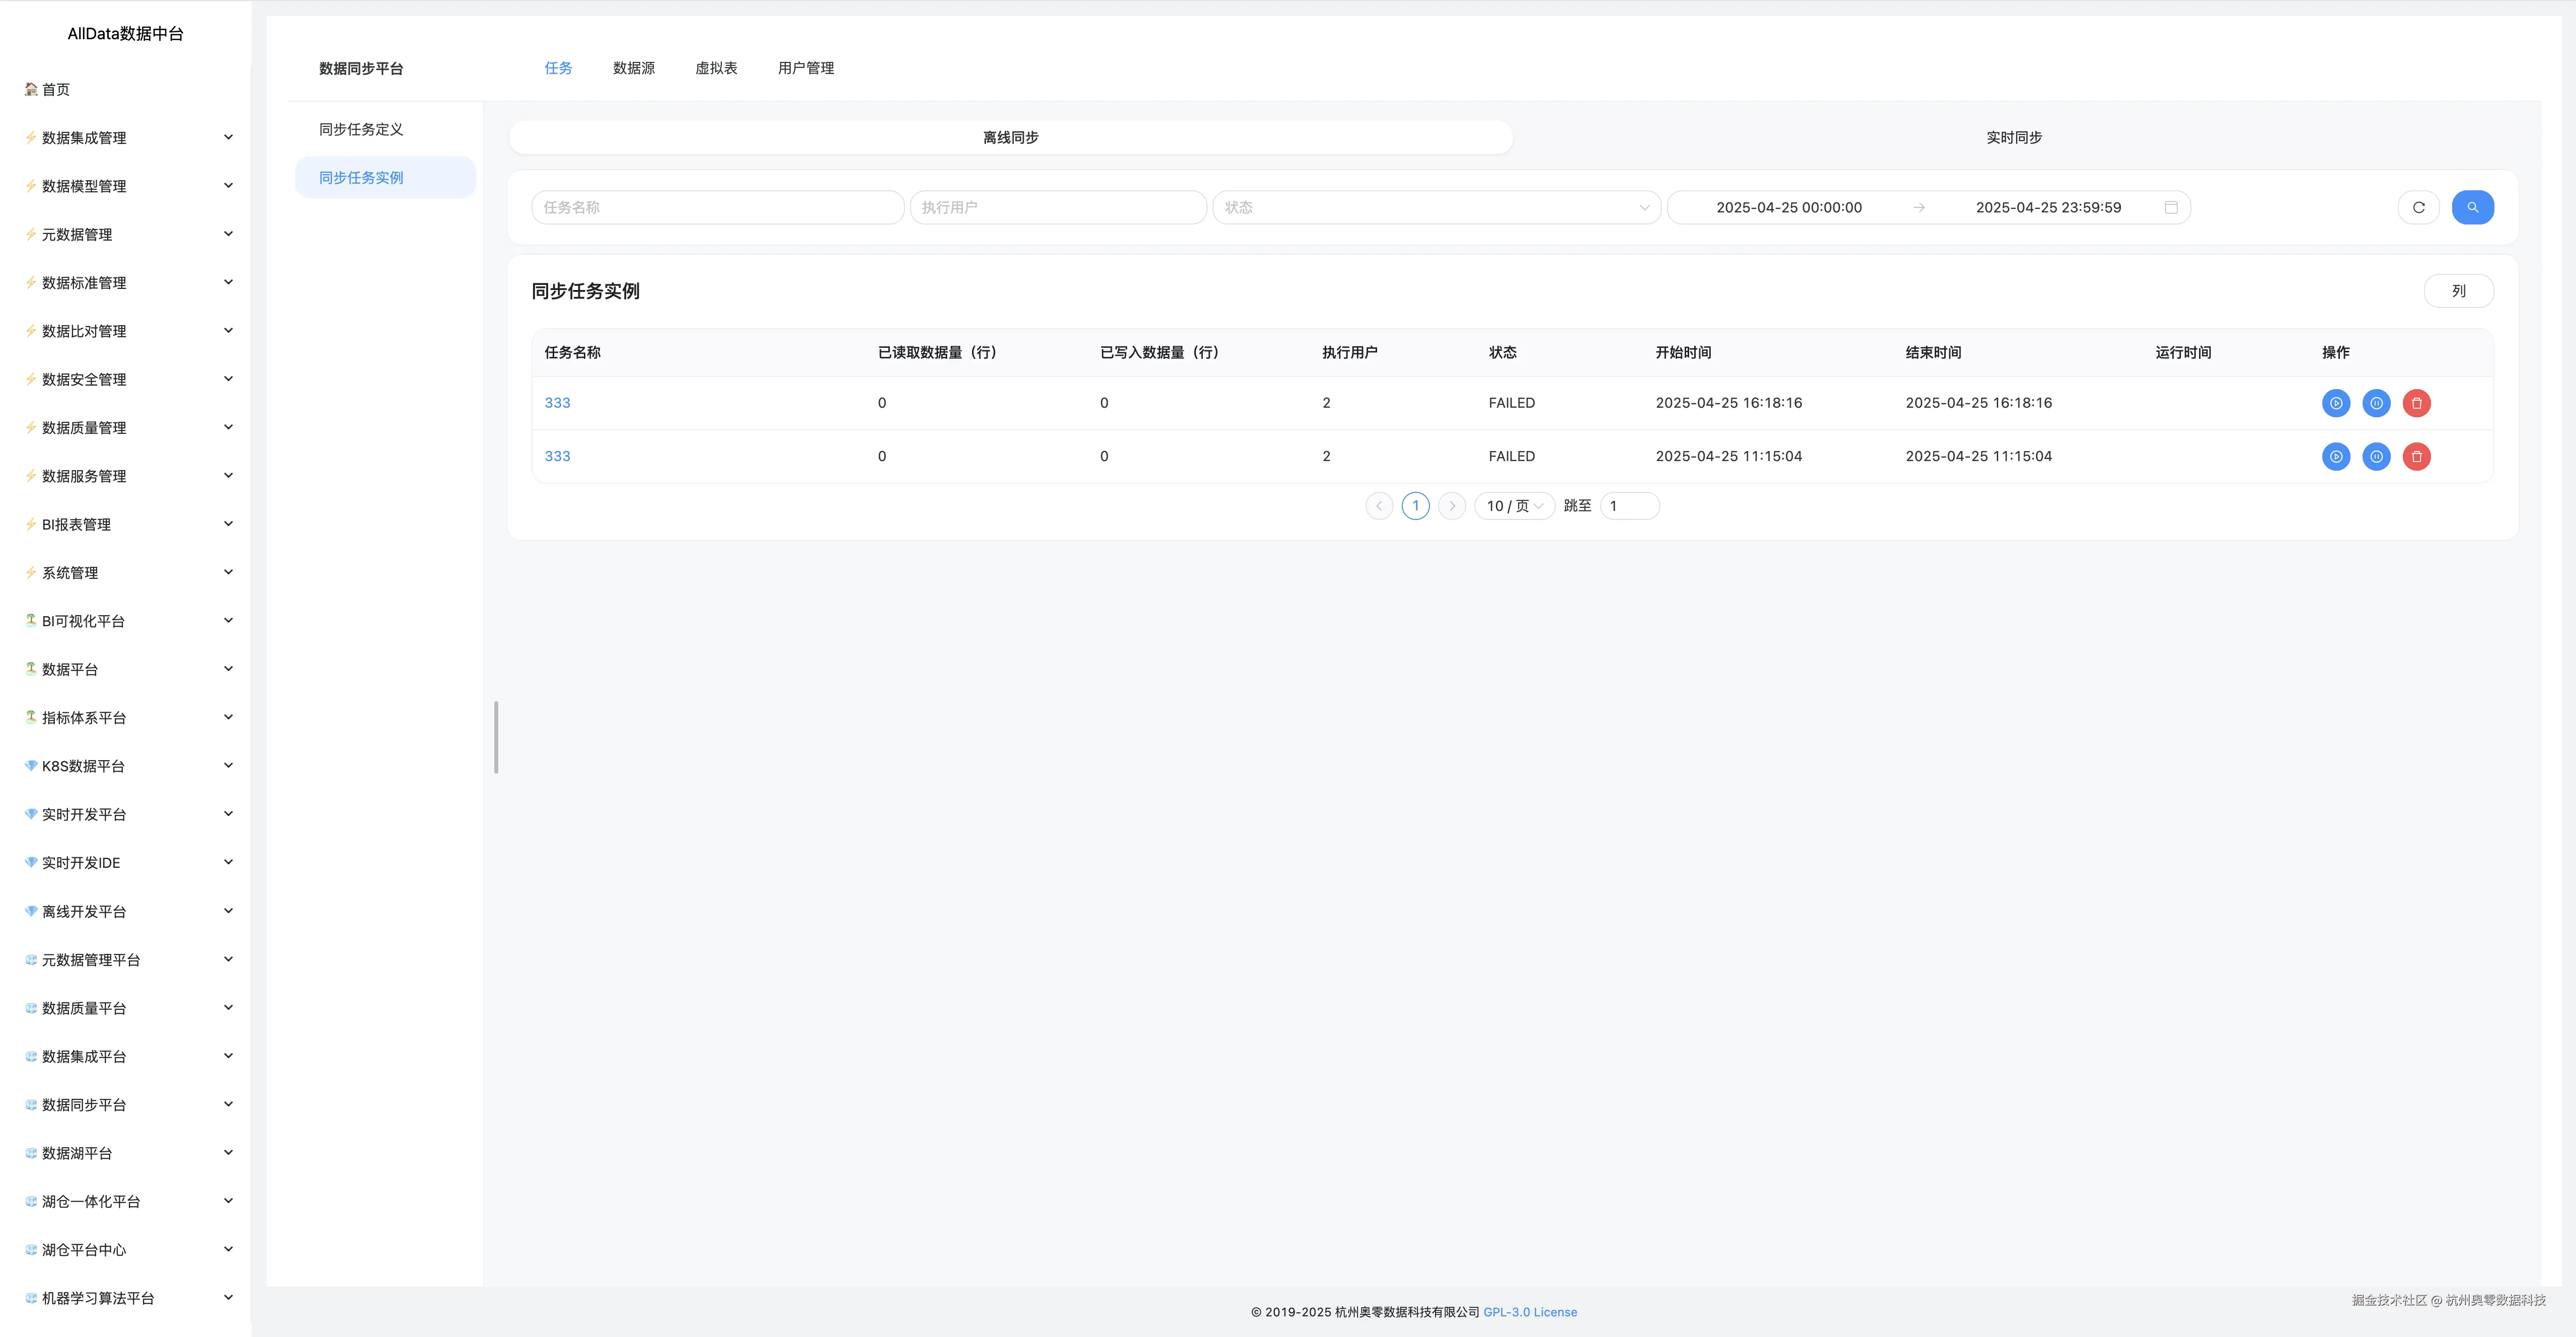Delete the first 333 task instance

pos(2416,403)
